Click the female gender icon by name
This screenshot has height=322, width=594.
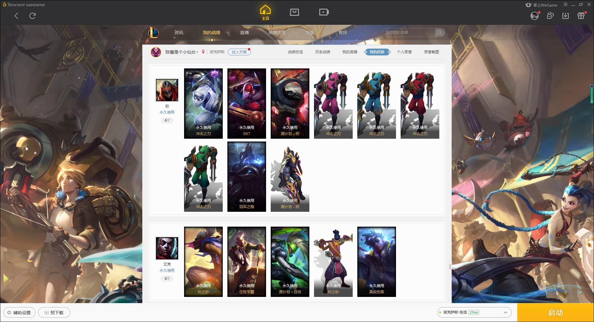click(203, 52)
